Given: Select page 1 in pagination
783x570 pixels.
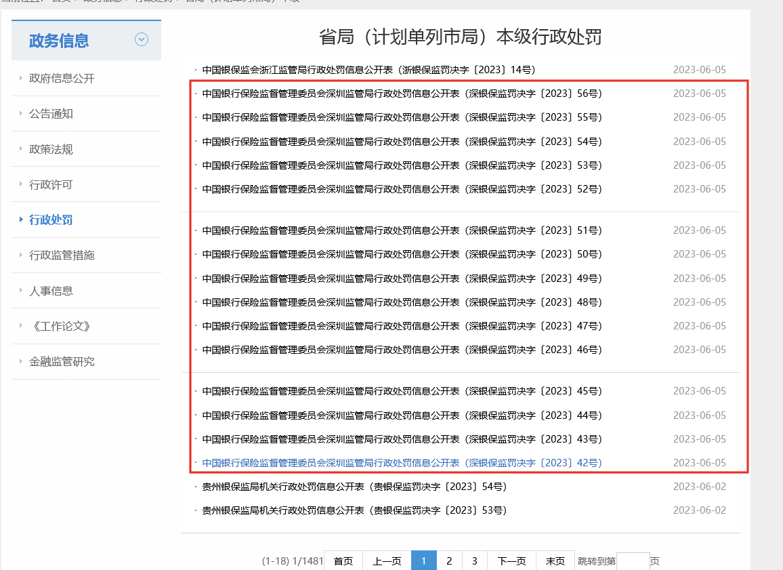Looking at the screenshot, I should 424,561.
